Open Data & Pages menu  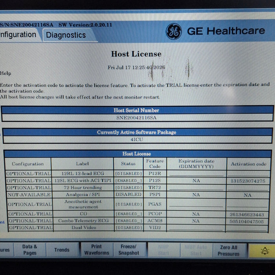point(29,249)
